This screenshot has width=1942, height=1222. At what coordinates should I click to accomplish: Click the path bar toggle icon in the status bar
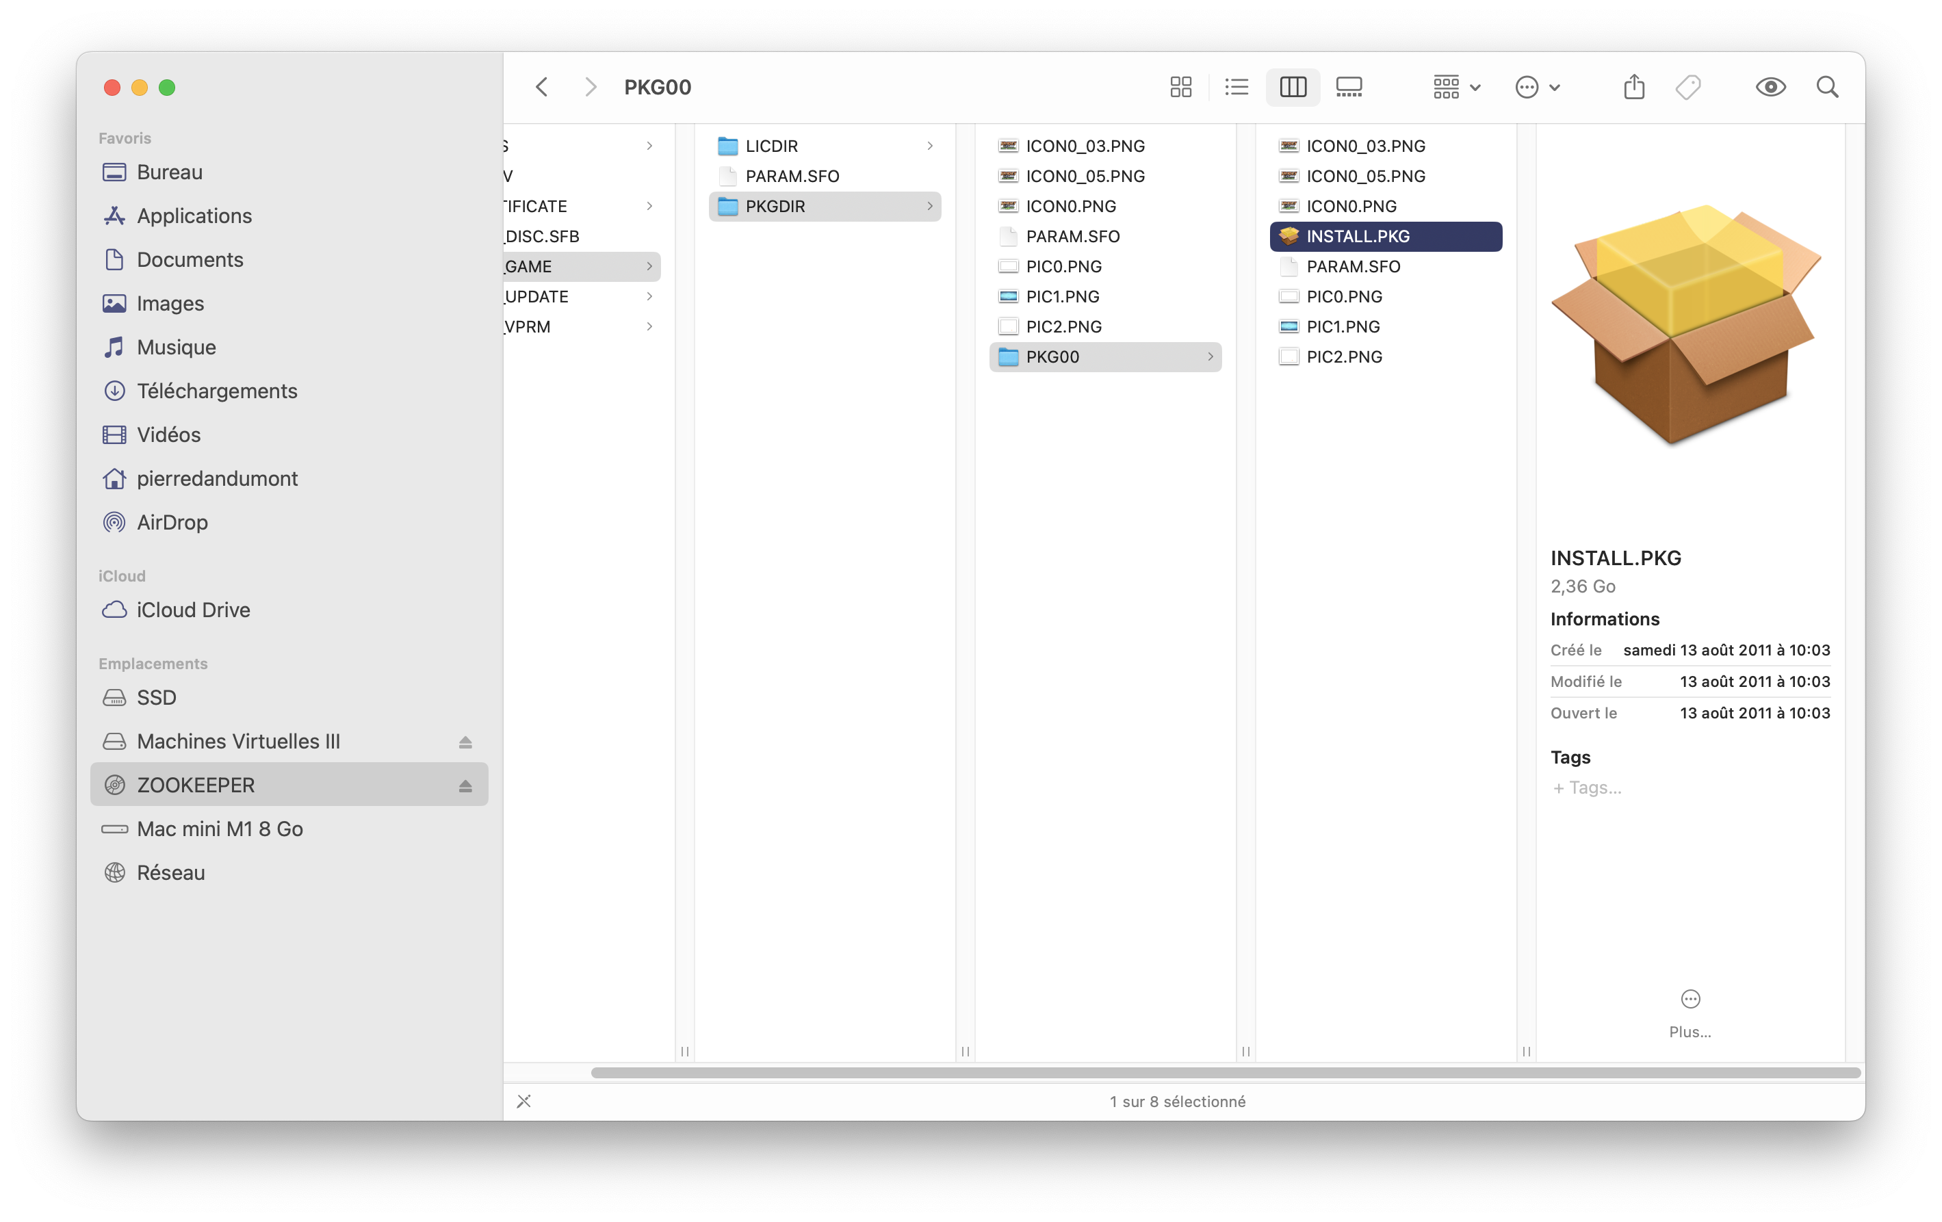click(x=524, y=1102)
